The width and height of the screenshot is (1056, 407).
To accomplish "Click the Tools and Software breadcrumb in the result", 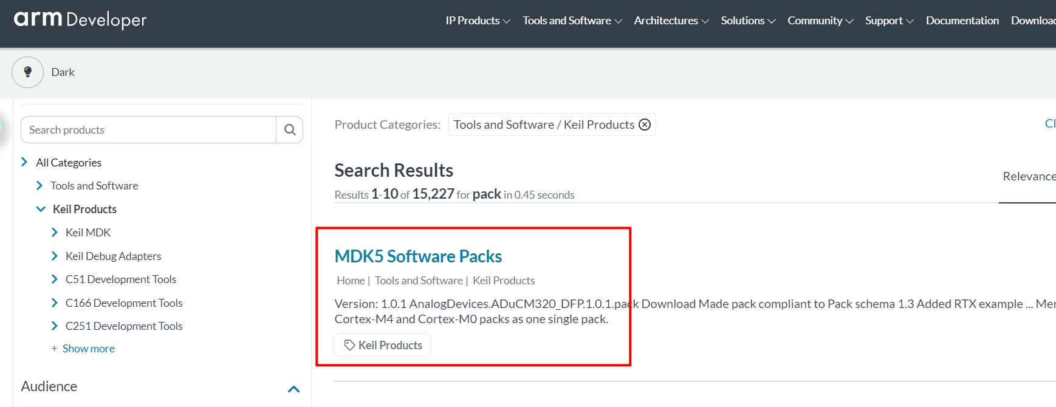I will 419,281.
